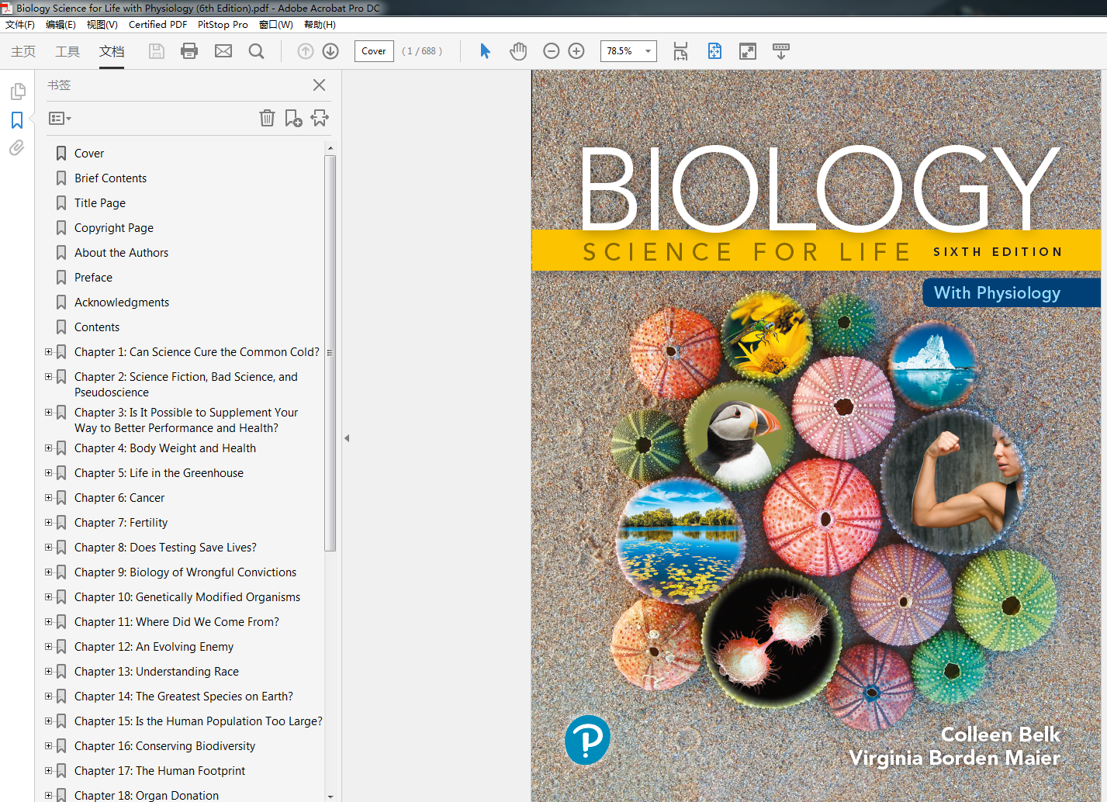Expand Chapter 1: Can Science Cure the Common Cold?
This screenshot has width=1107, height=802.
[x=48, y=352]
